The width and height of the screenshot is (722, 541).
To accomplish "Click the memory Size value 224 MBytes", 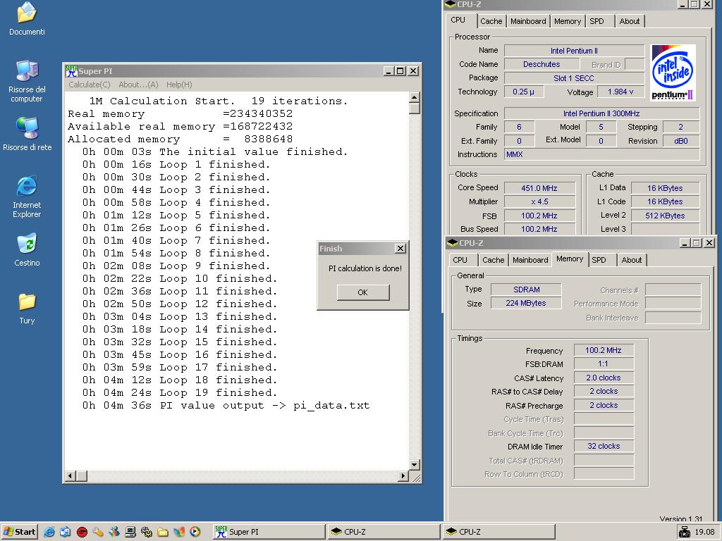I will click(526, 303).
